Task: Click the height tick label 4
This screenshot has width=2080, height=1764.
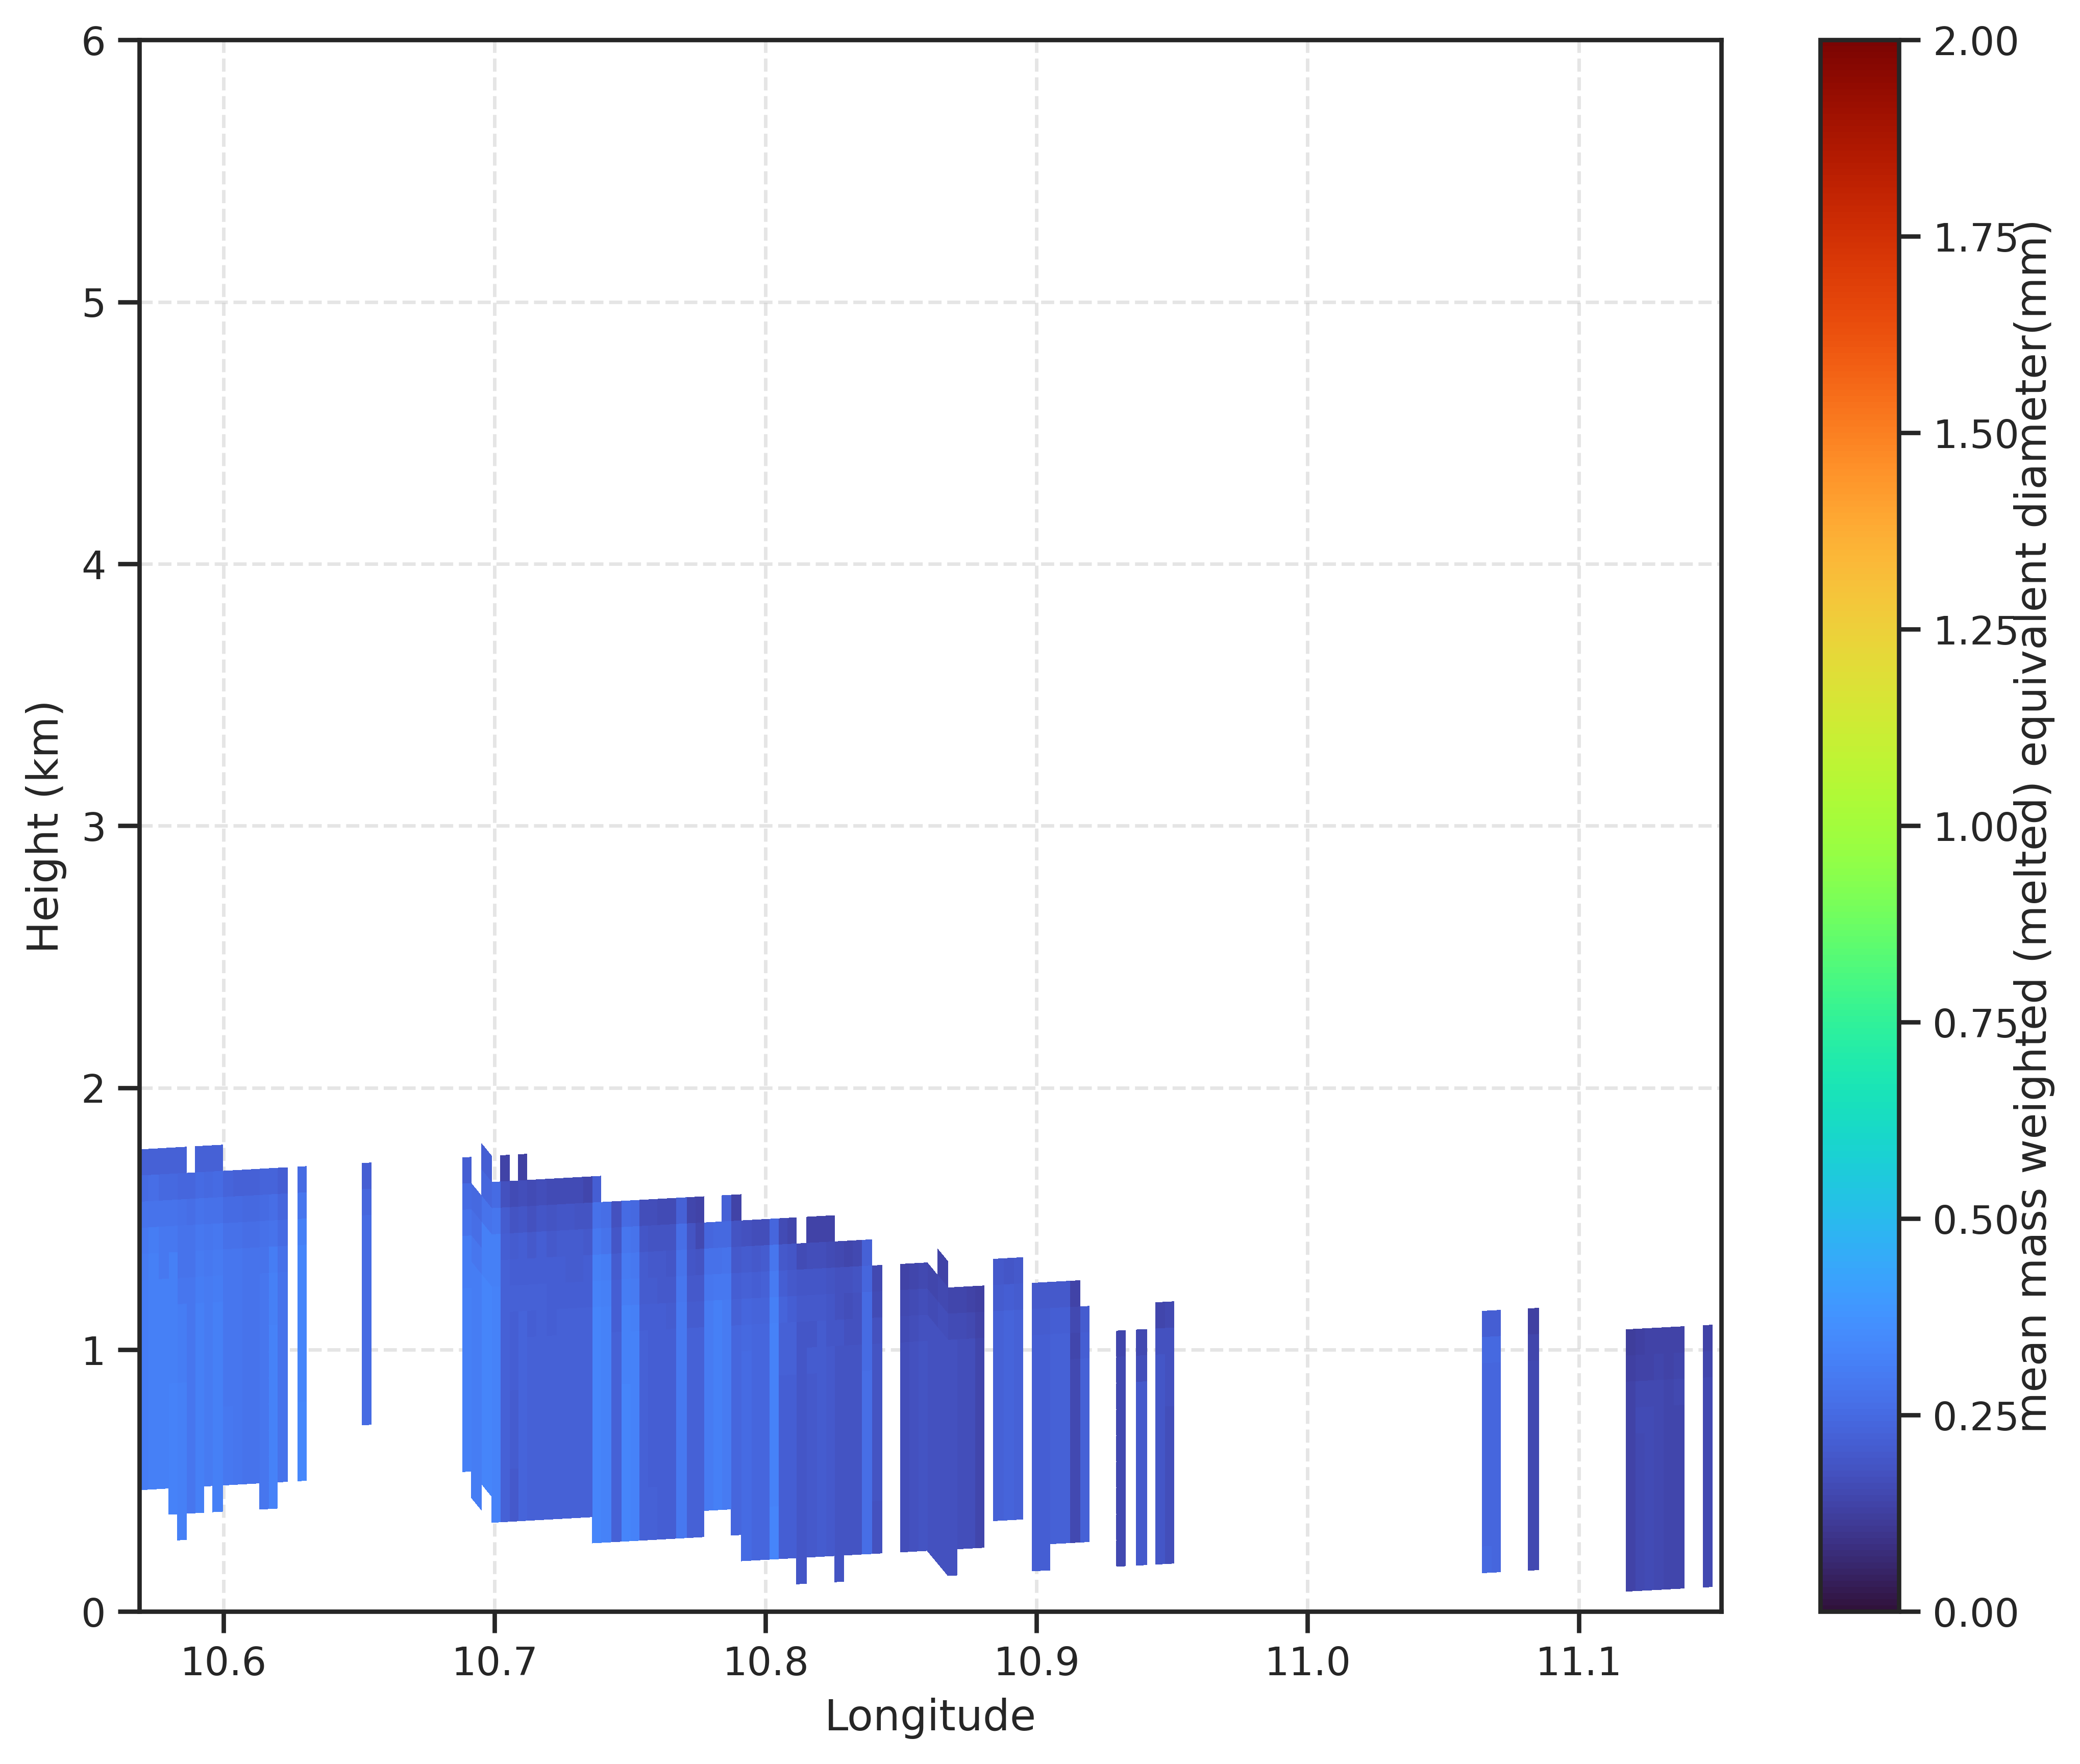Action: click(94, 565)
